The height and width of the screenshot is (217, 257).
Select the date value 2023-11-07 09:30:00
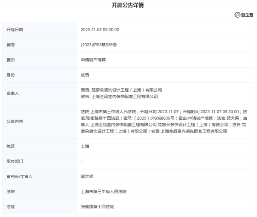(x=100, y=30)
